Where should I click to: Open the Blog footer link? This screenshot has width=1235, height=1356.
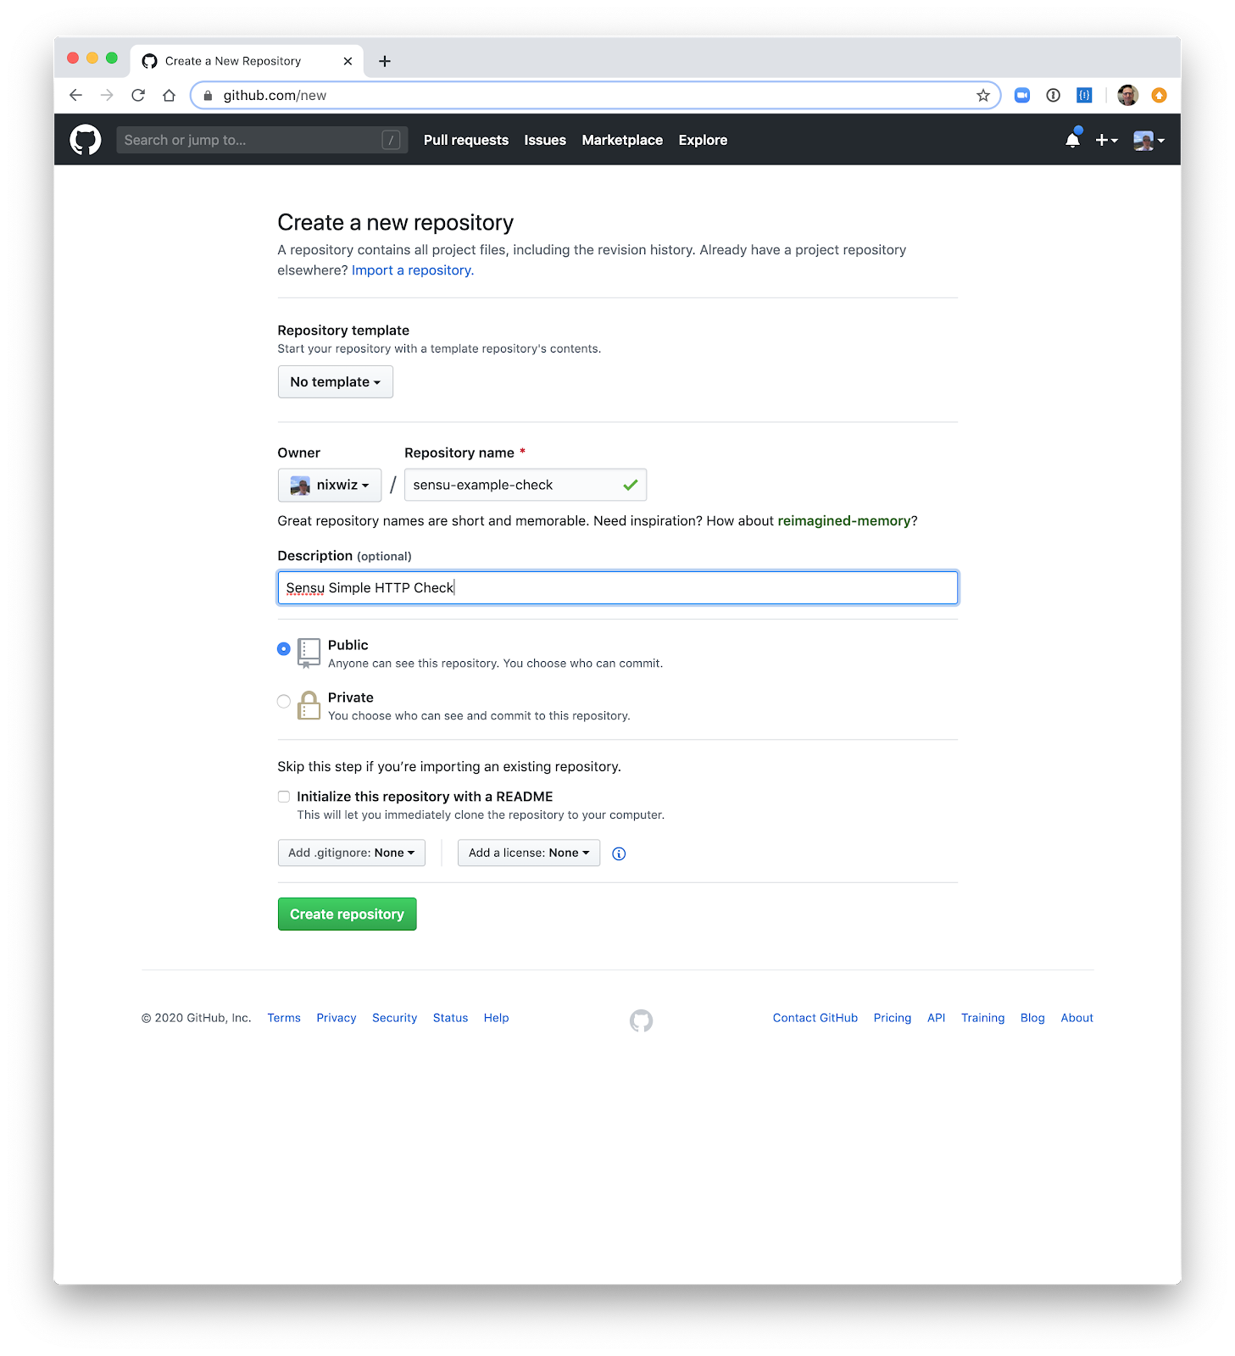(1032, 1018)
